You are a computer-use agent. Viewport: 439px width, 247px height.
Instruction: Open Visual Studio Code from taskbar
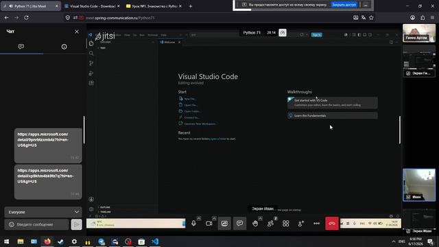click(x=155, y=242)
